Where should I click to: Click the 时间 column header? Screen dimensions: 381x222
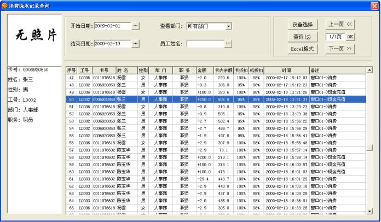(x=286, y=71)
